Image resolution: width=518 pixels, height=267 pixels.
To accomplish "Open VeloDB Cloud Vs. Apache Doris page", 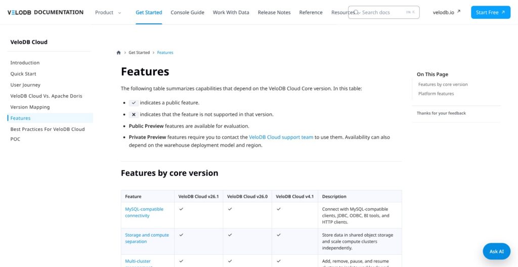I will (x=46, y=96).
